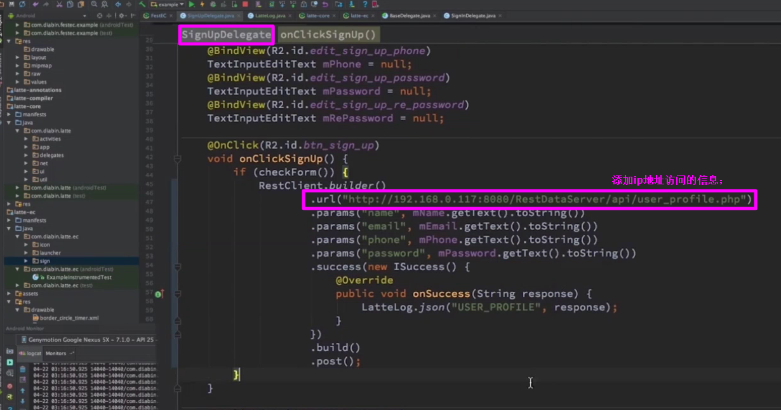Select the latte-annotations module
781x410 pixels.
pyautogui.click(x=34, y=90)
